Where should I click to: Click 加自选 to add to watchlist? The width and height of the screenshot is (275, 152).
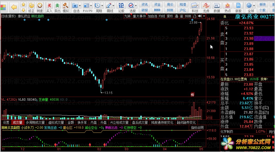(x=152, y=16)
